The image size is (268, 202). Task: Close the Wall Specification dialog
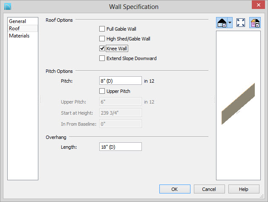pyautogui.click(x=259, y=5)
